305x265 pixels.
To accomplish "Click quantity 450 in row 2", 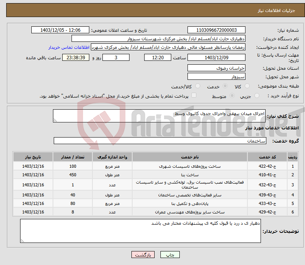I will coord(73,175).
